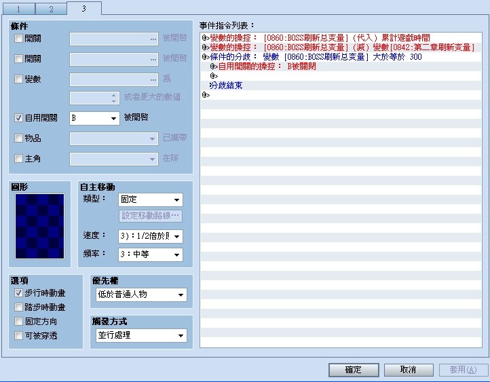This screenshot has height=382, width=490.
Task: Select the event graphic preview box
Action: pyautogui.click(x=39, y=227)
